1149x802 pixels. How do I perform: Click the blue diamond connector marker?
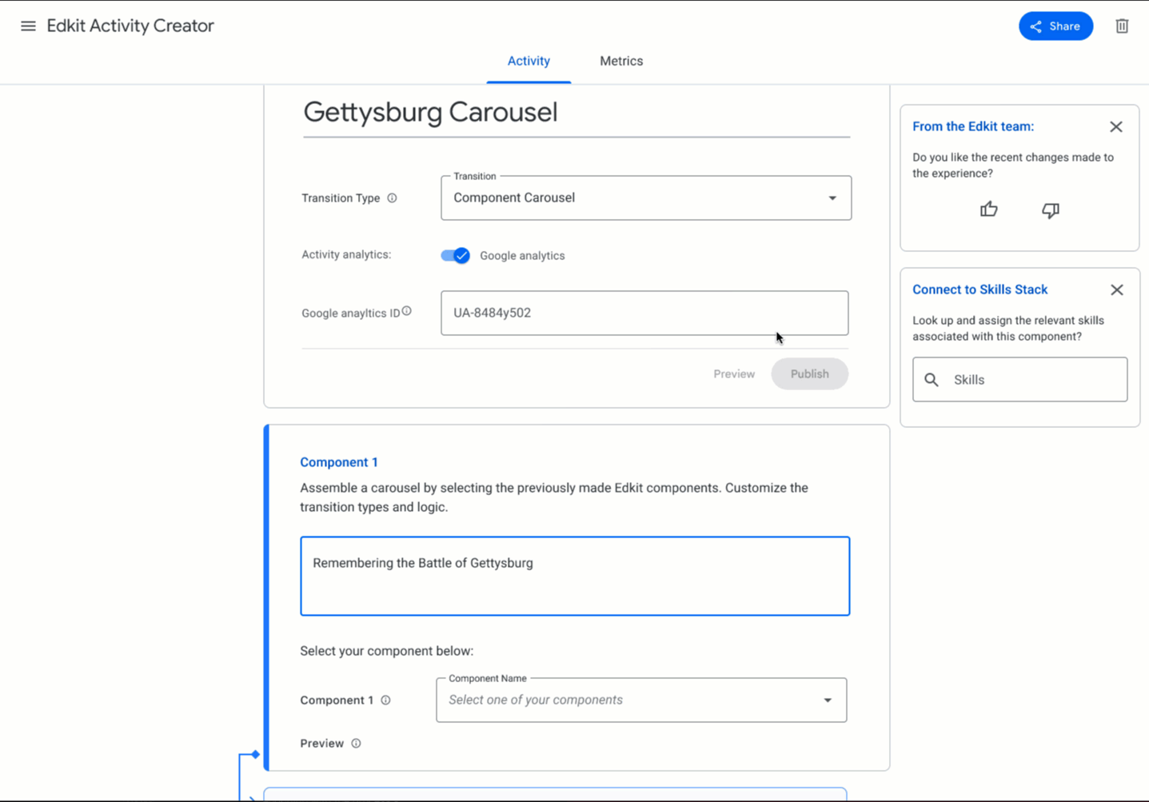pos(255,754)
